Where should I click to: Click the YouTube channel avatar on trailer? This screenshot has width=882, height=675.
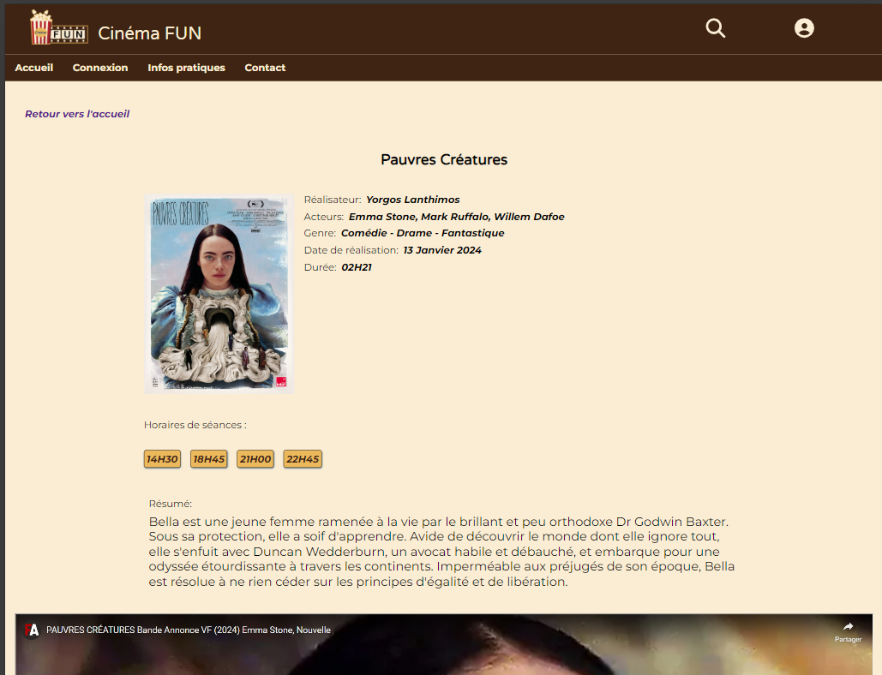(33, 630)
